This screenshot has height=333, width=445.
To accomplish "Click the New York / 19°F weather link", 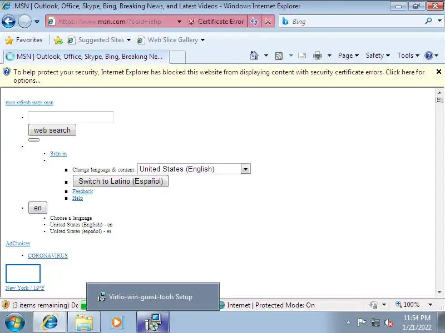I will click(x=25, y=288).
